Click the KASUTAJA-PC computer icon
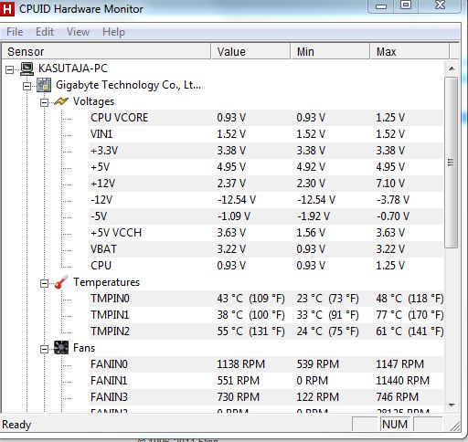Screen dimensions: 468x442 (x=27, y=68)
